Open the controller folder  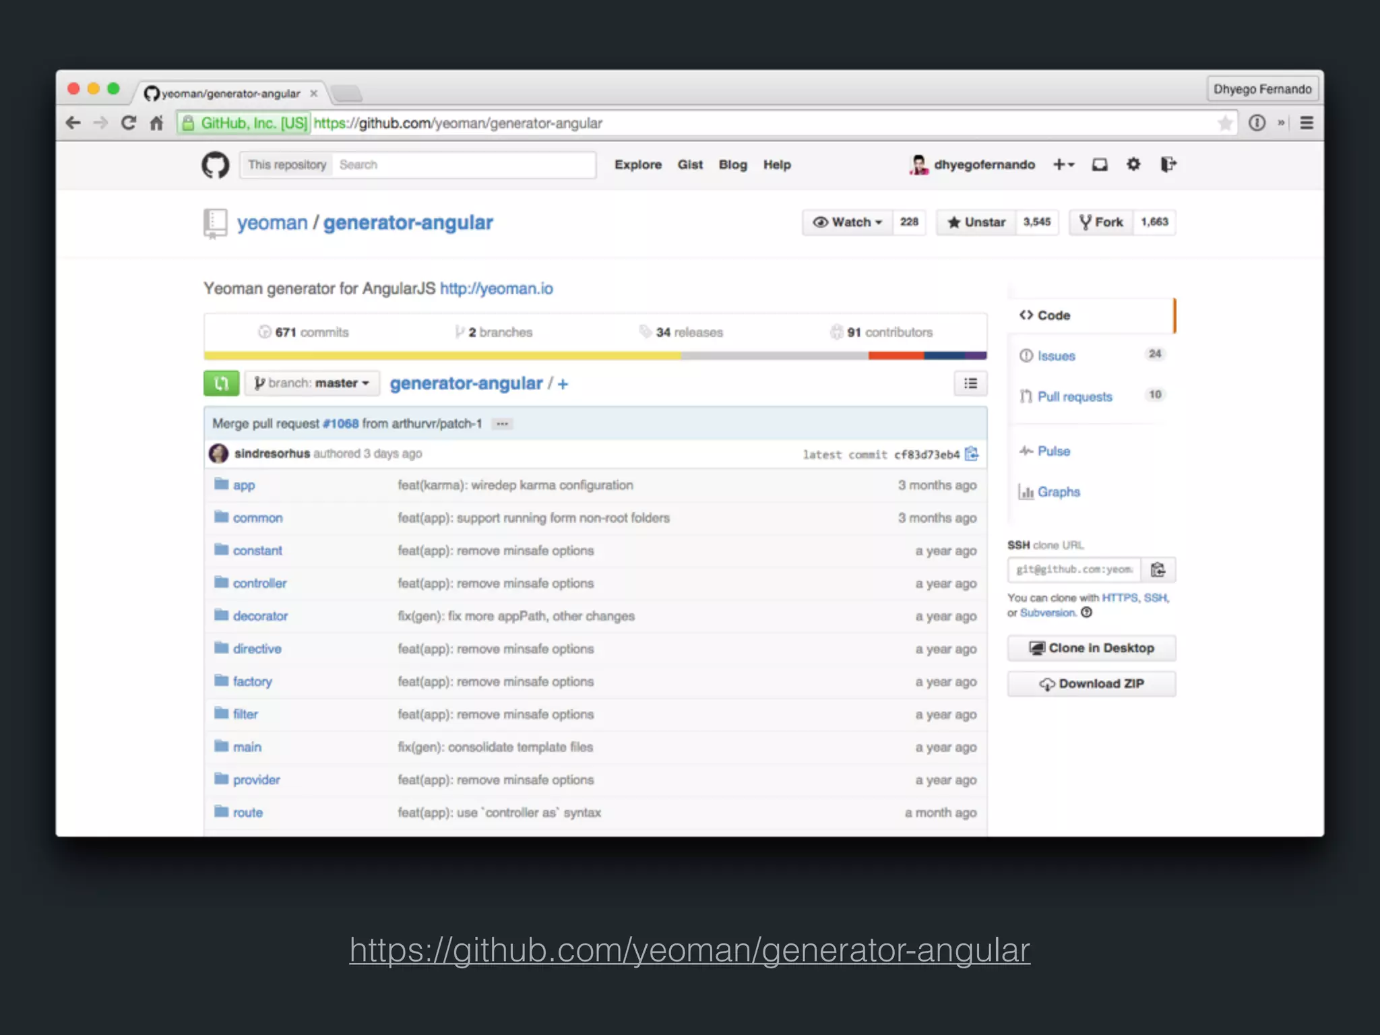click(259, 584)
